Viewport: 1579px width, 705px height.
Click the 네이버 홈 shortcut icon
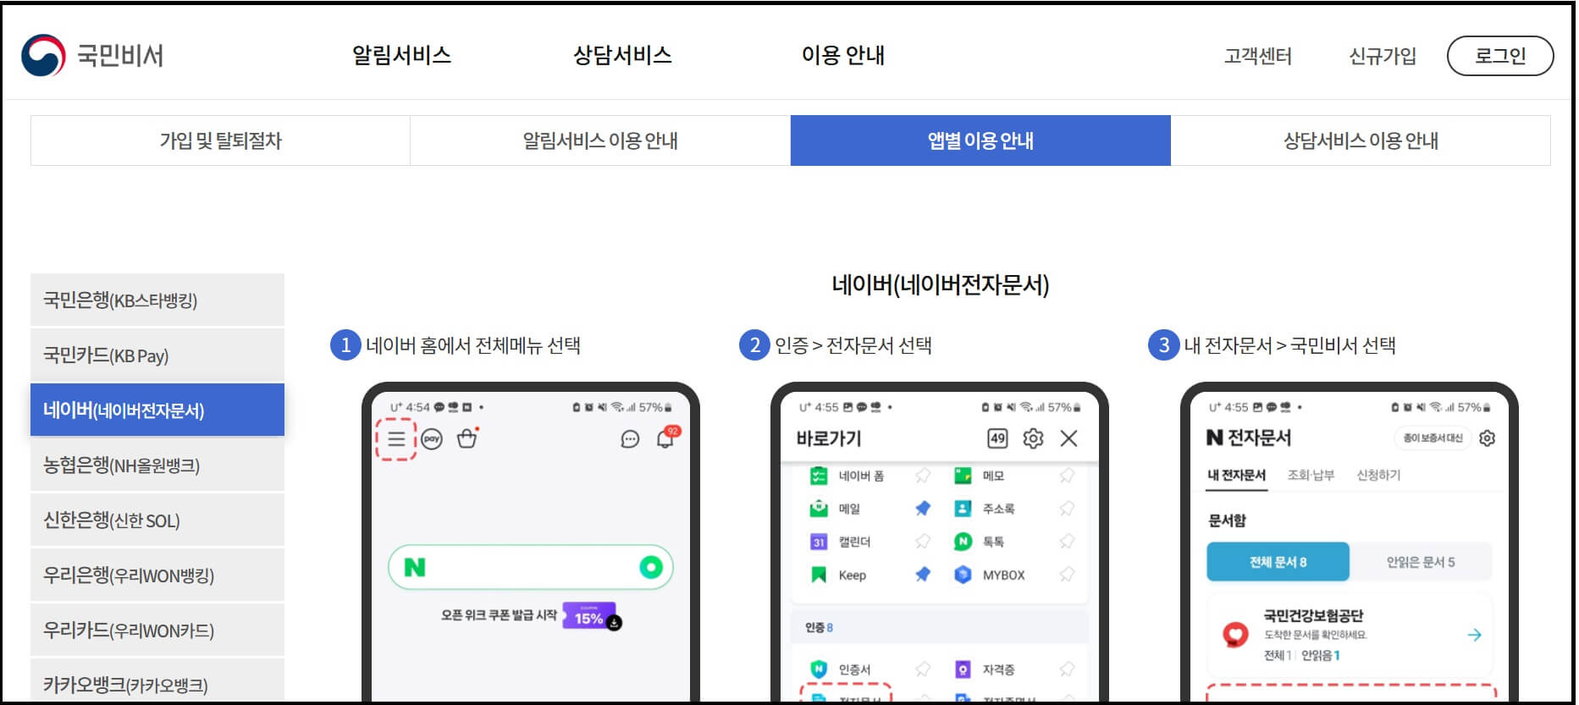pyautogui.click(x=819, y=476)
